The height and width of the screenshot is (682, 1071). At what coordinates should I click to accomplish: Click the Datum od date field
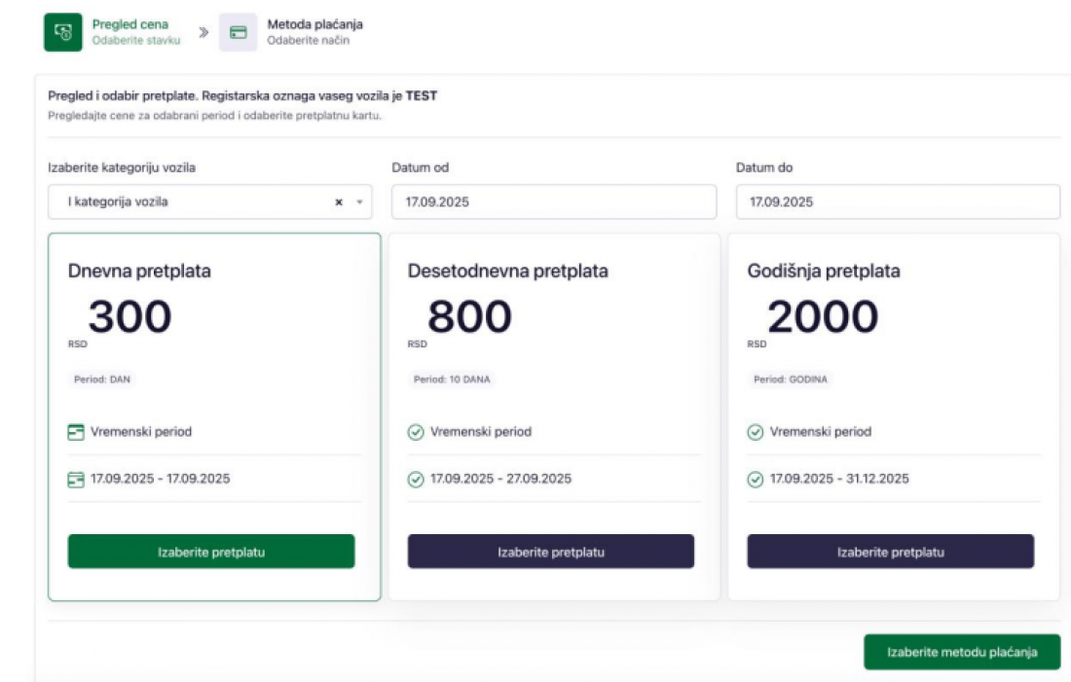tap(553, 202)
